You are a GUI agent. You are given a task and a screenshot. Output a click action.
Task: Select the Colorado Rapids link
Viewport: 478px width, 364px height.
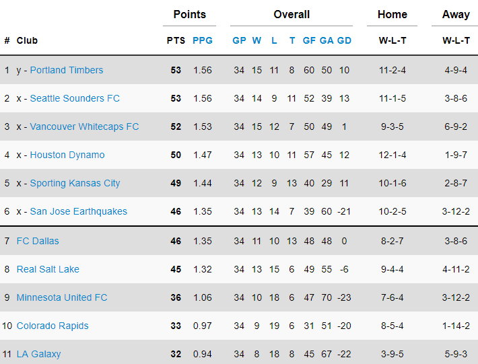pos(53,326)
